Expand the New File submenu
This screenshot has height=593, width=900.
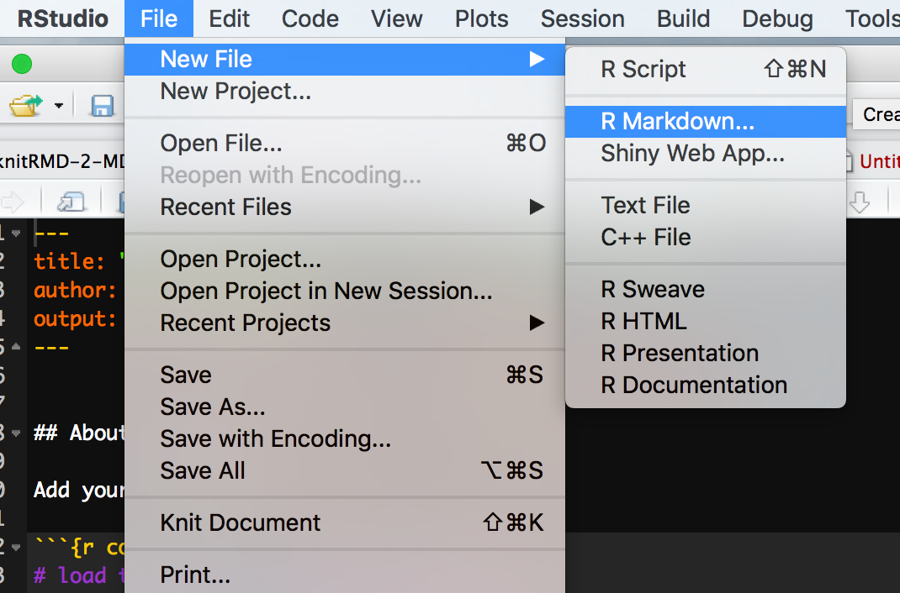(206, 60)
